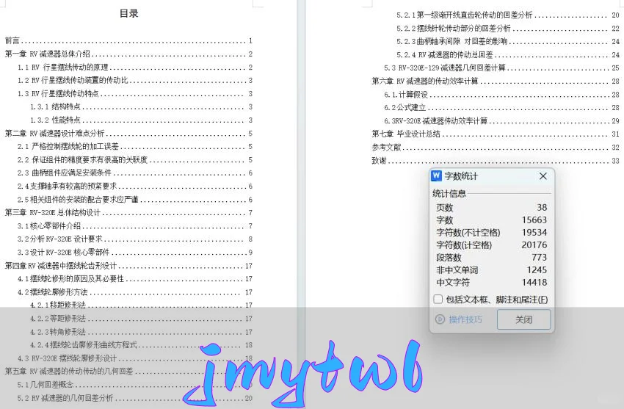The height and width of the screenshot is (409, 624).
Task: Go to 4.2.4 摆线轮齿廓修形曲线方程式 entry
Action: [x=141, y=345]
